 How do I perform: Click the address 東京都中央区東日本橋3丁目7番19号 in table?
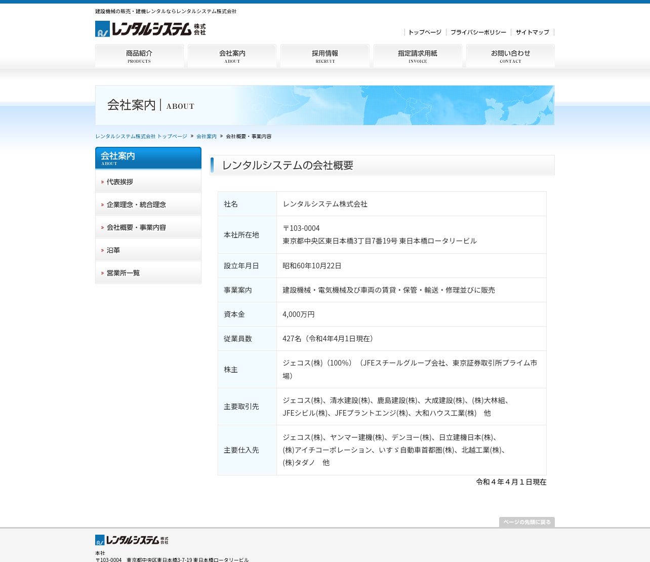pos(340,241)
